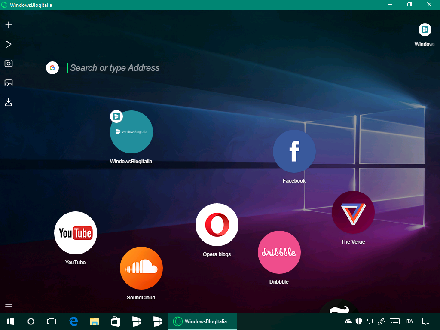Open the Windows Start menu

click(x=10, y=321)
